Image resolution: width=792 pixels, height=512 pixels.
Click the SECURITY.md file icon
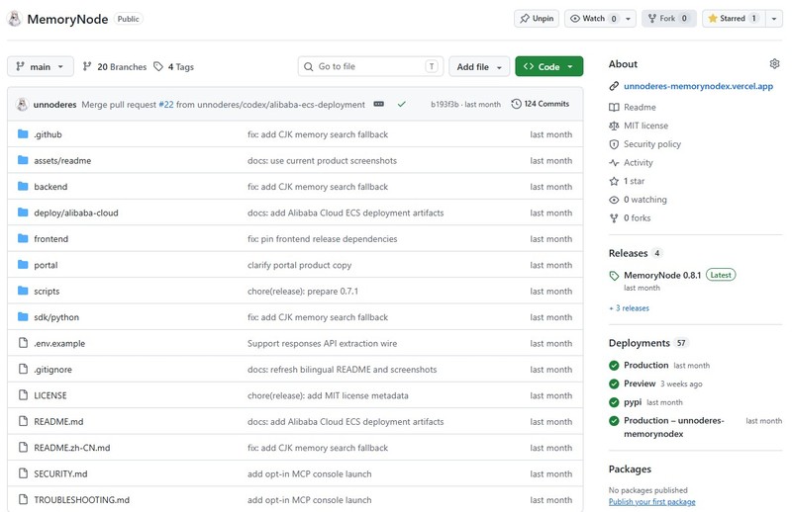(x=23, y=473)
